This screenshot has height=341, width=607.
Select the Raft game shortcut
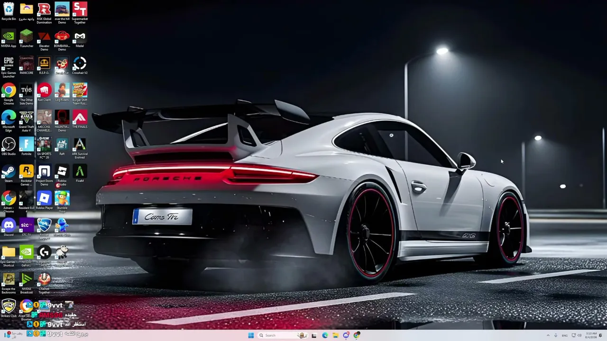coord(62,147)
